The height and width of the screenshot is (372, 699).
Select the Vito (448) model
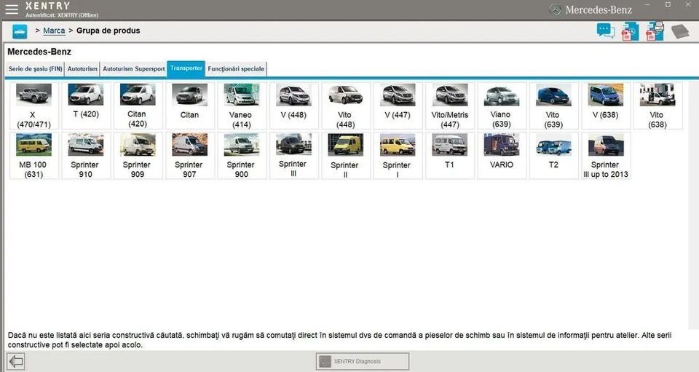tap(346, 106)
